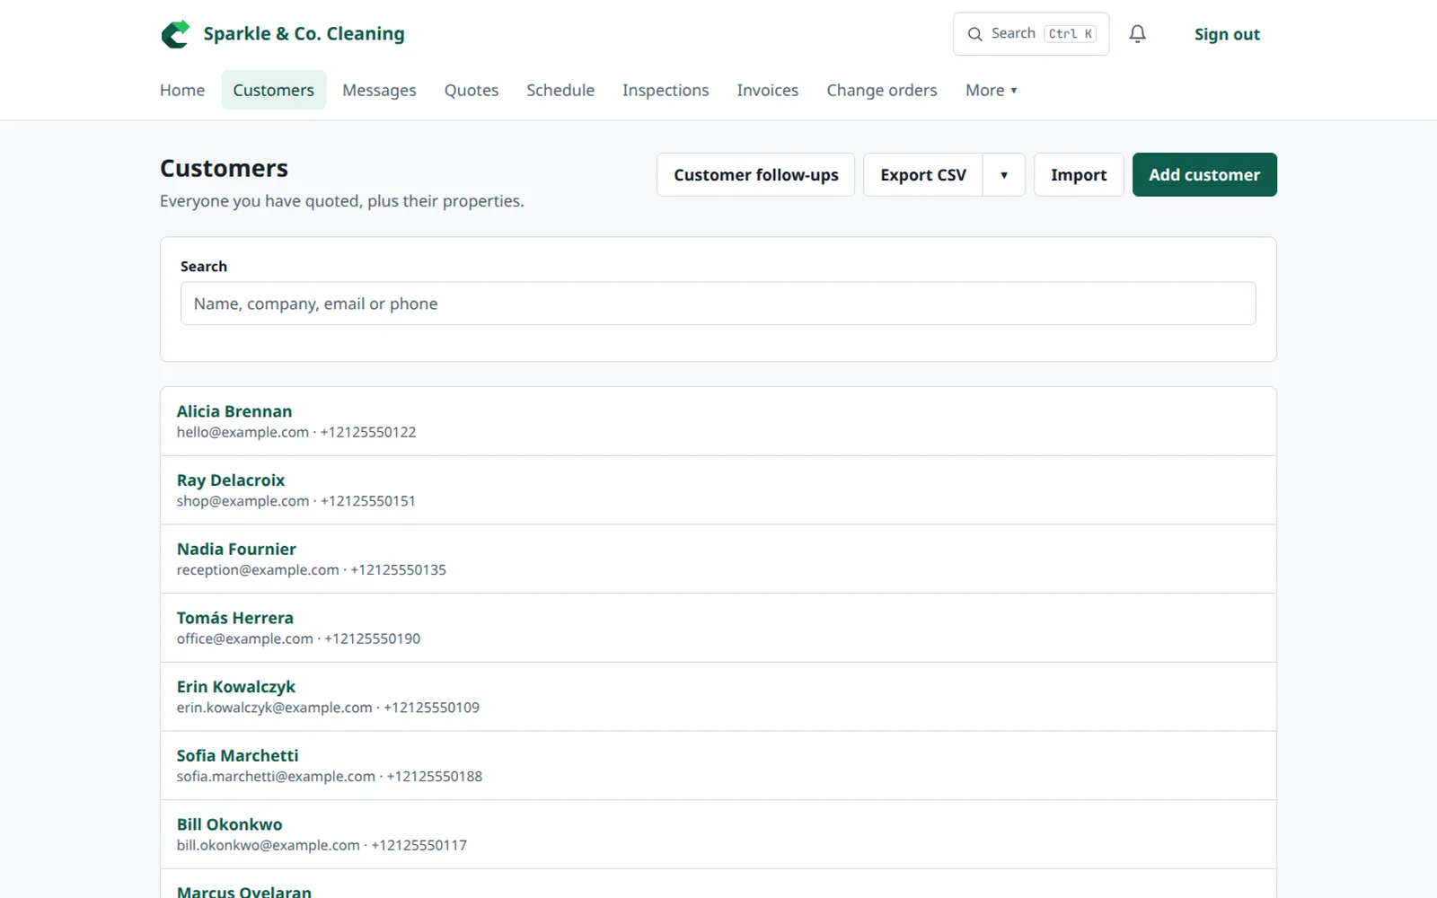The image size is (1437, 898).
Task: Go to Change orders
Action: coord(882,91)
